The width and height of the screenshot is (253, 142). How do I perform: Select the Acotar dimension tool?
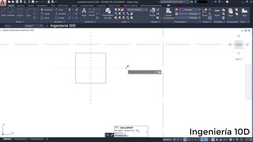92,12
